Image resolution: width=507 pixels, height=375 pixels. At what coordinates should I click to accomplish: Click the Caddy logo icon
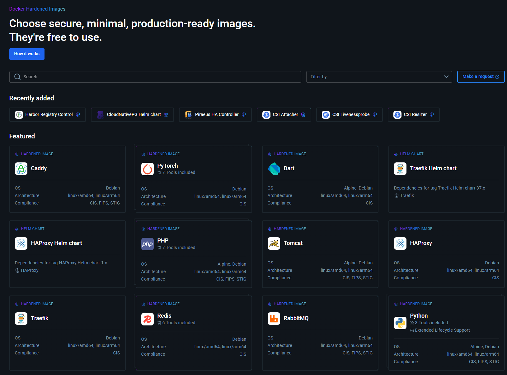coord(21,169)
